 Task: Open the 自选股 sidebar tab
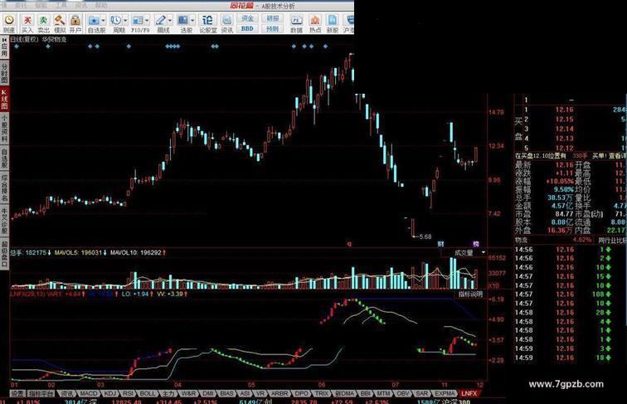pyautogui.click(x=4, y=158)
